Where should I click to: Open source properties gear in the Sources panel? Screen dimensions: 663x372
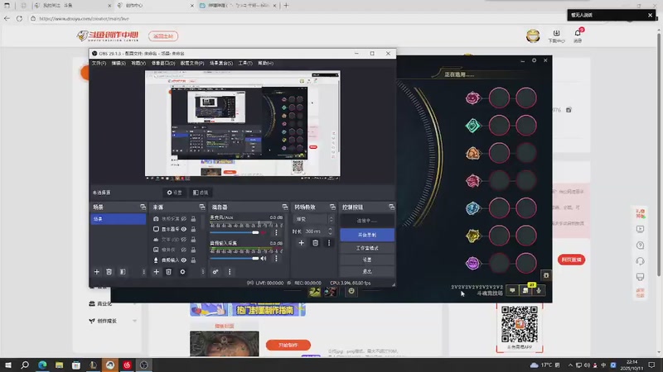click(182, 272)
